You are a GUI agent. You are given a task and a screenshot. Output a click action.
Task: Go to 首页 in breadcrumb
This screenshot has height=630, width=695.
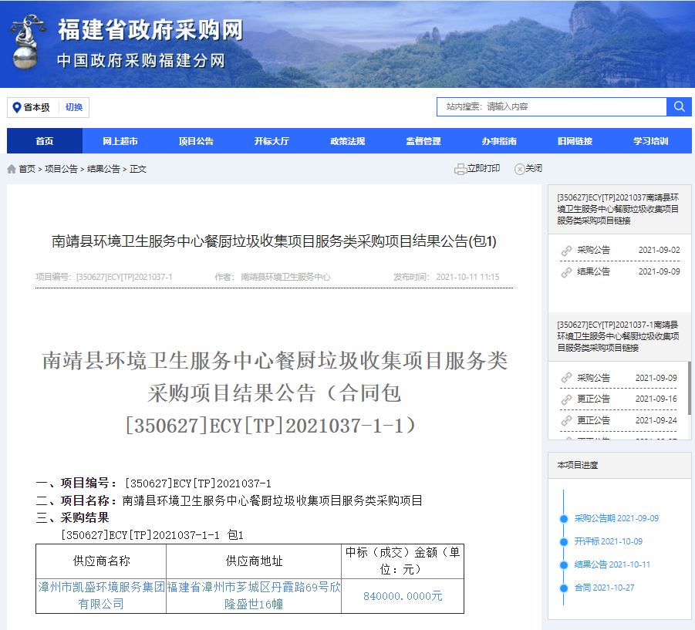point(27,169)
